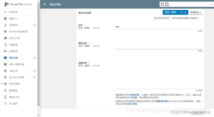
Task: Click the 内容分级 rating icon
Action: (x=5, y=71)
